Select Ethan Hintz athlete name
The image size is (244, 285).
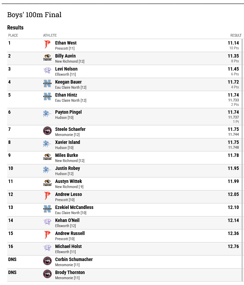(66, 95)
